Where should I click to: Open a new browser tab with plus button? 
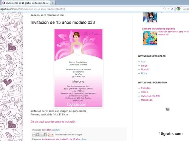point(53,3)
